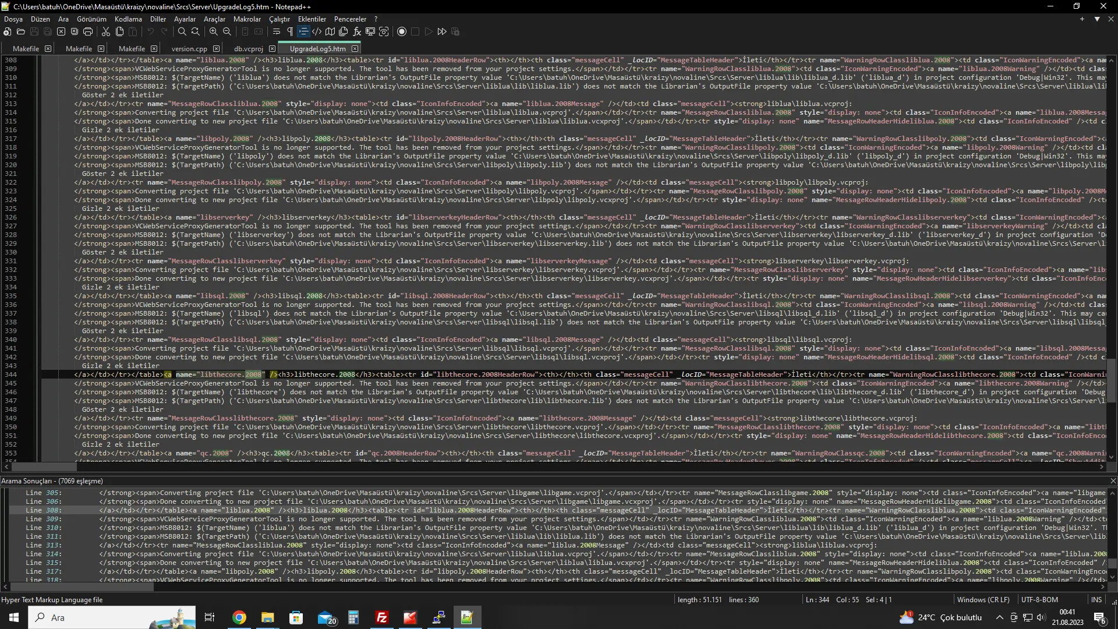The height and width of the screenshot is (629, 1118).
Task: Click the Undo toolbar icon
Action: click(151, 31)
